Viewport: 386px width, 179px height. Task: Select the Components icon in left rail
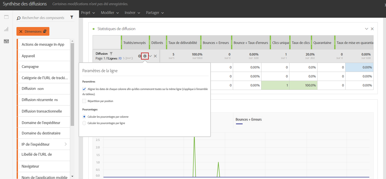click(6, 41)
